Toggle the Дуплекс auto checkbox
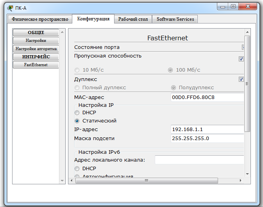This screenshot has height=207, width=263. [241, 79]
